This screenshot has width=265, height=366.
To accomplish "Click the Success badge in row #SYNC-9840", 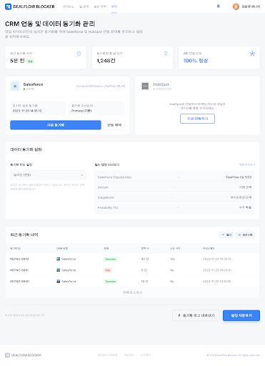I will click(x=111, y=282).
